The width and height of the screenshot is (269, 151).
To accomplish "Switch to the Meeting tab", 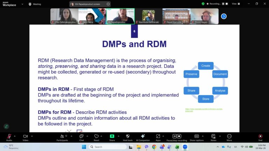I will (35, 4).
